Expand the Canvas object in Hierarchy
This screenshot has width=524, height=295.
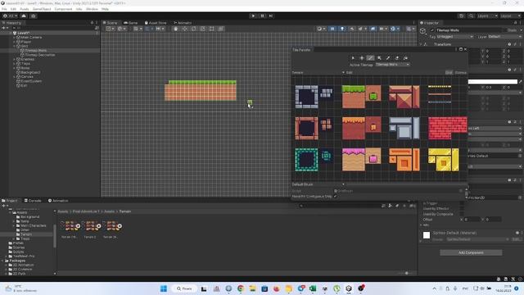pos(15,76)
